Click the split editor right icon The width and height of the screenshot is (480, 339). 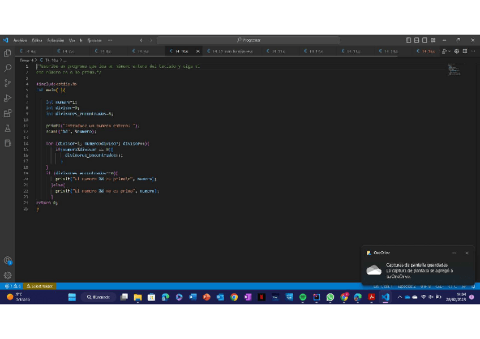pyautogui.click(x=465, y=52)
